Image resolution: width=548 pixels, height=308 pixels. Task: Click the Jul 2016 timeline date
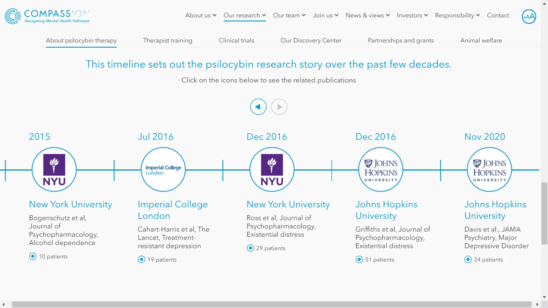[x=156, y=137]
